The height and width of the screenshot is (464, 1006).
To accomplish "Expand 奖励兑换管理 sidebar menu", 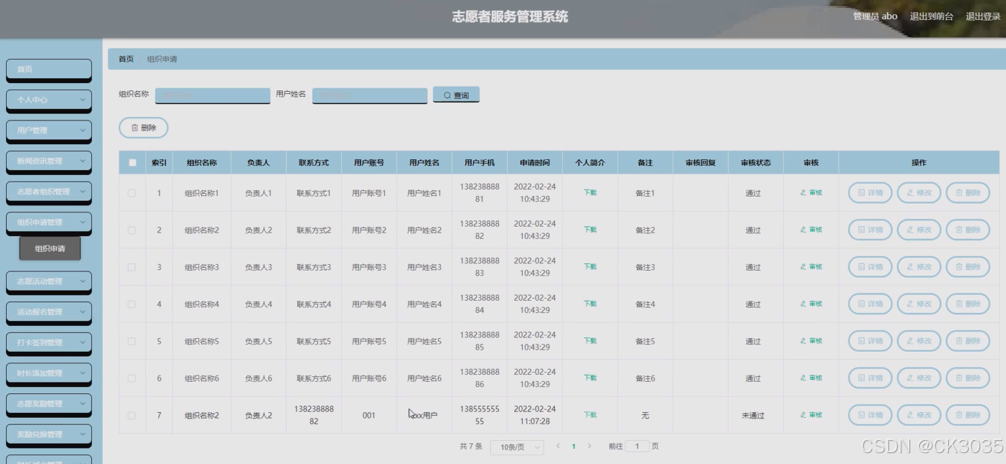I will pos(49,435).
